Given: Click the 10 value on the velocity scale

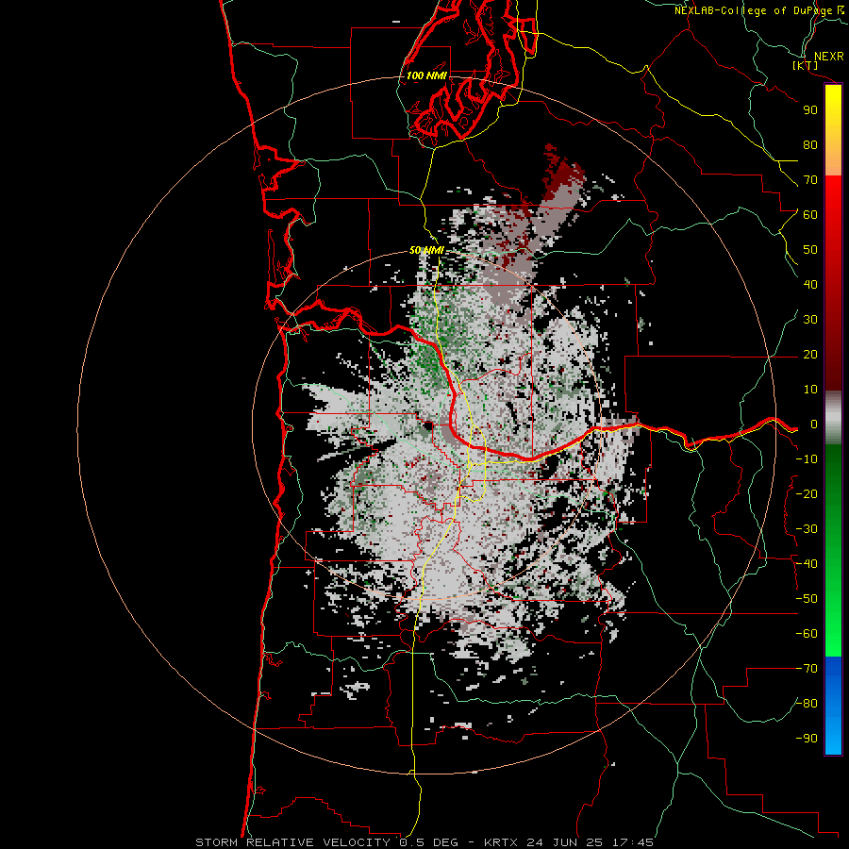Looking at the screenshot, I should click(810, 390).
